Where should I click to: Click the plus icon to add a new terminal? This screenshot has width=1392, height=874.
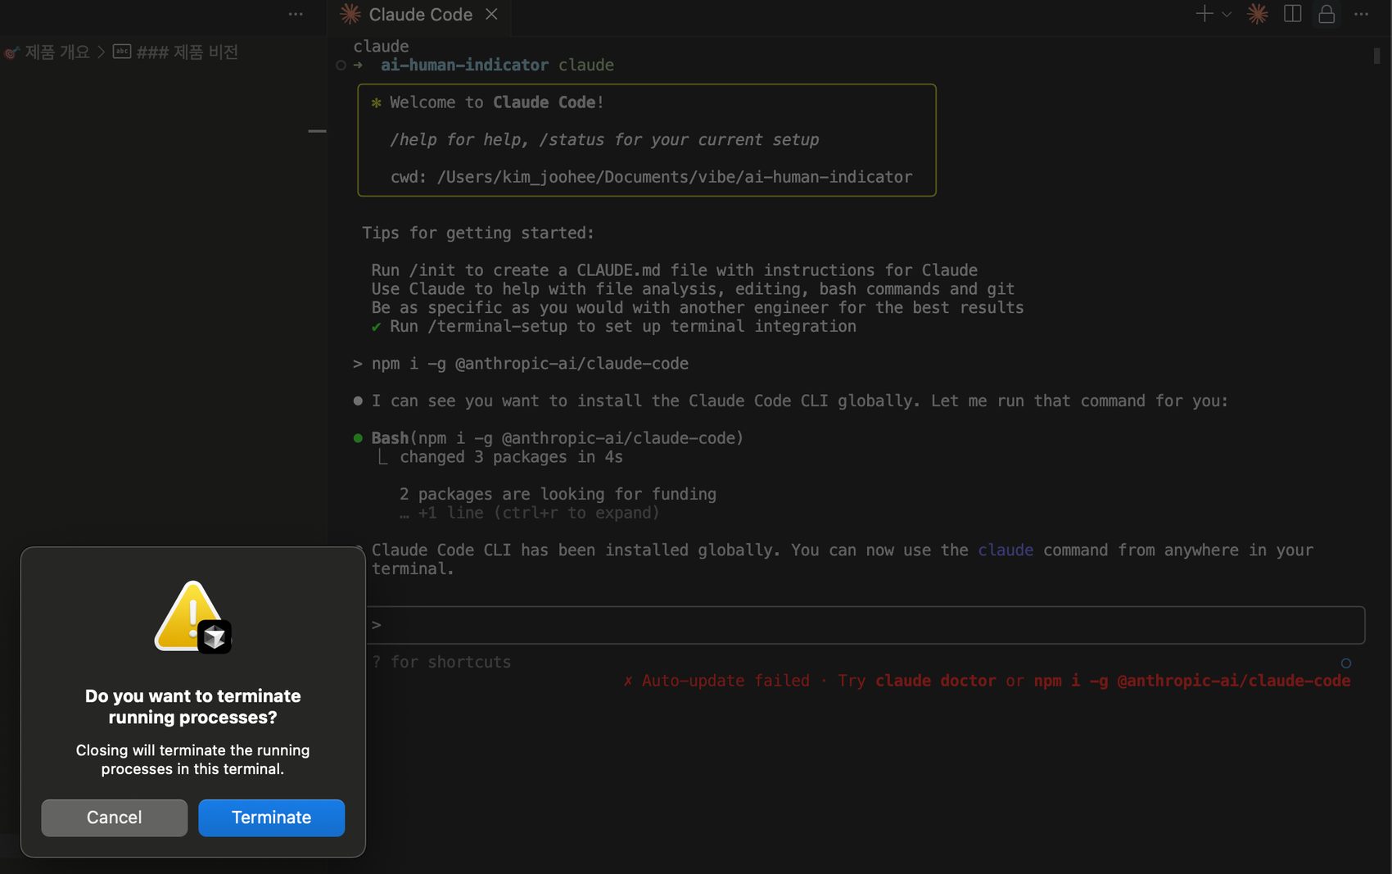[x=1204, y=14]
